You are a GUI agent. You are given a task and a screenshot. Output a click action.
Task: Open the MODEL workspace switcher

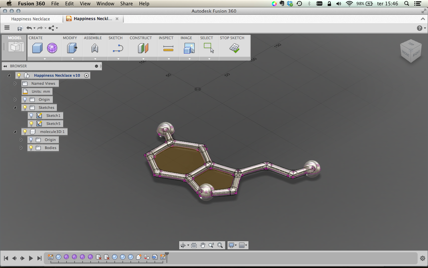pos(15,47)
